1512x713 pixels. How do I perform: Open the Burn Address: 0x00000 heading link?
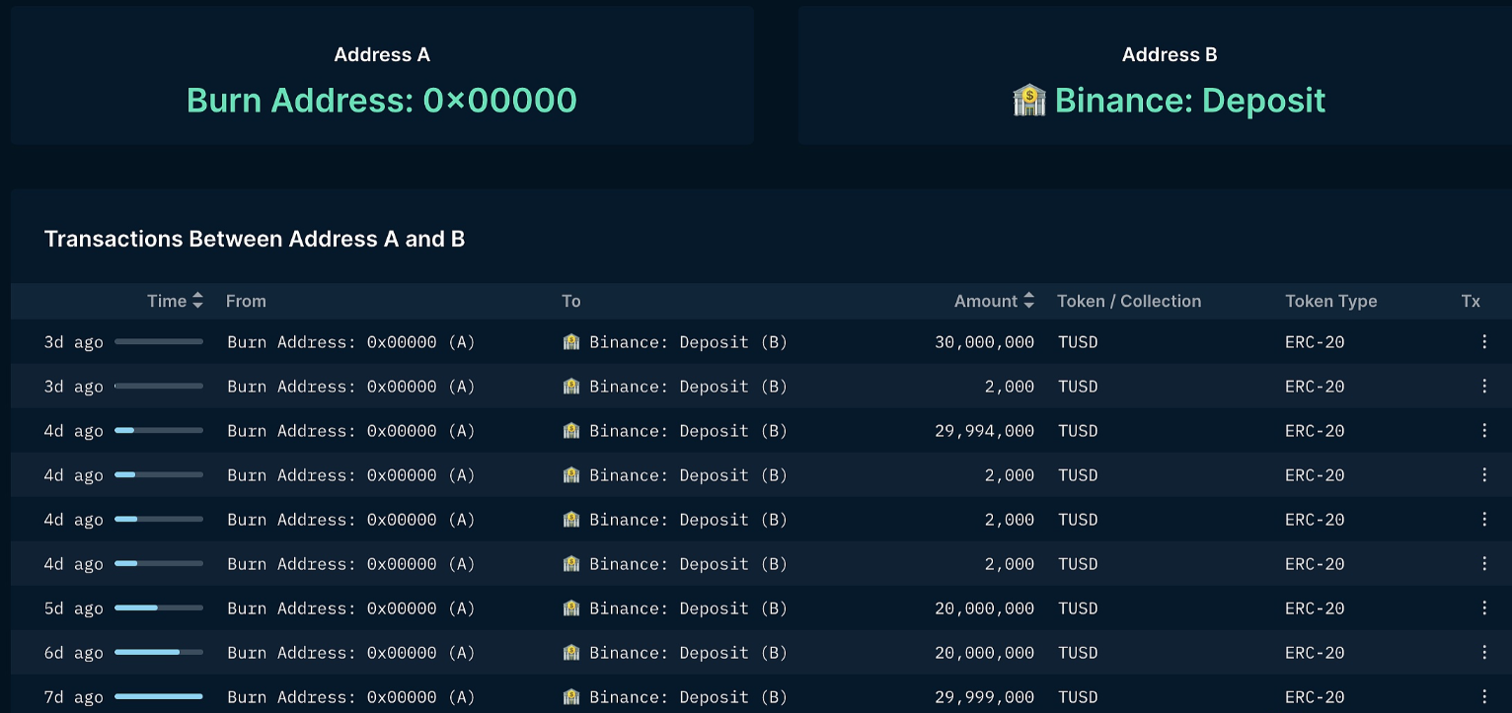pos(381,101)
